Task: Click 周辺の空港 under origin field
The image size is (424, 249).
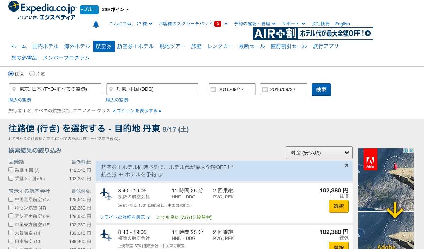Action: click(x=20, y=100)
